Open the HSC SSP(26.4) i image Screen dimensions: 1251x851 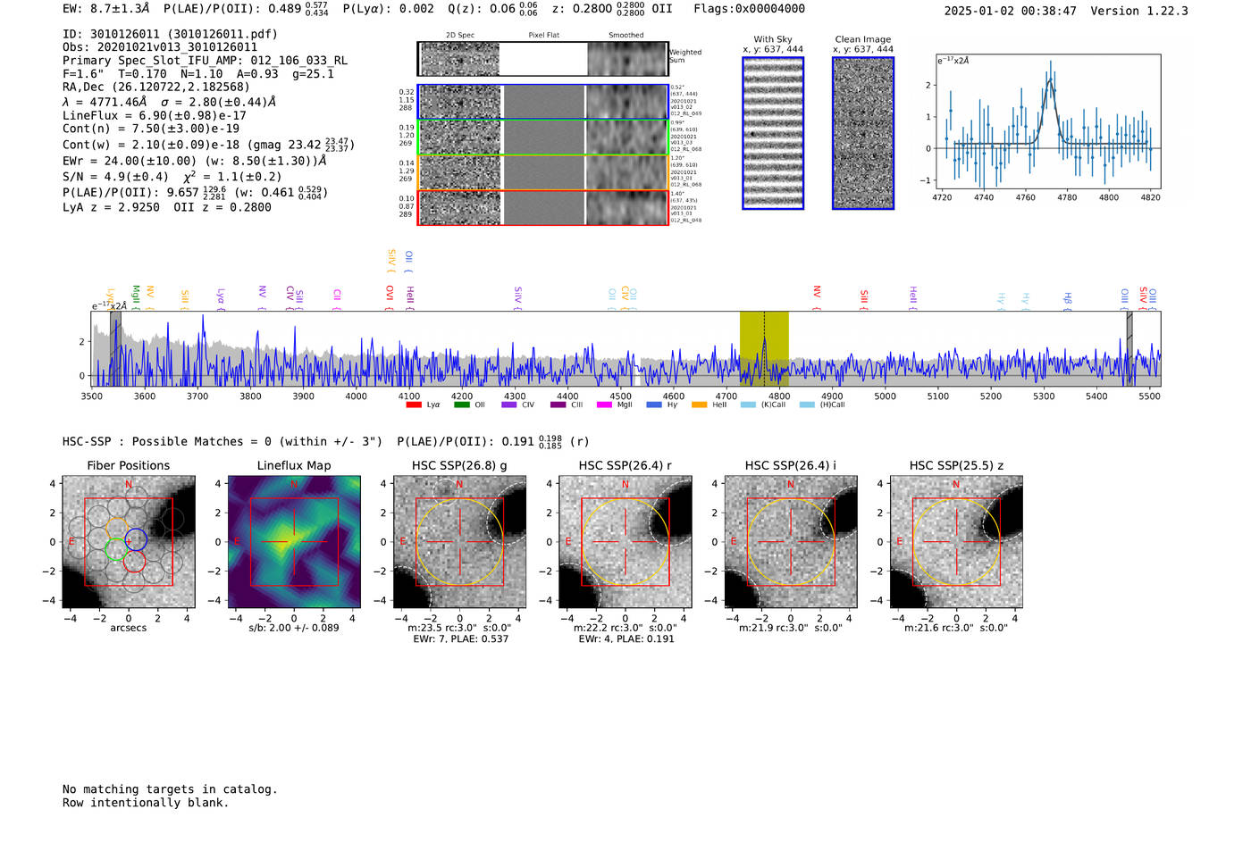coord(791,542)
